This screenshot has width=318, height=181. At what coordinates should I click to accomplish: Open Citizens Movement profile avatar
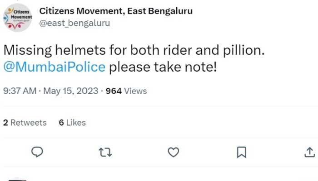point(17,18)
